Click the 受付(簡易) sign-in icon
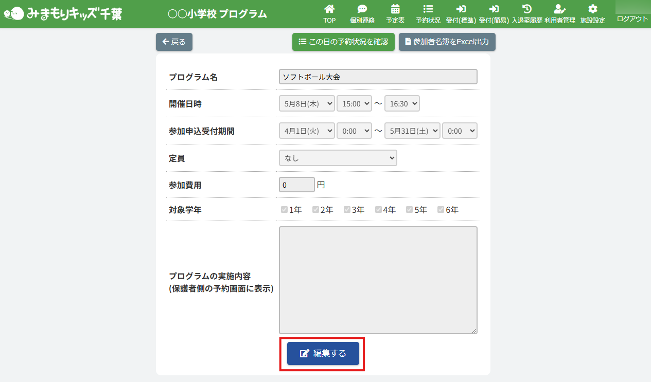The width and height of the screenshot is (651, 382). pos(494,9)
